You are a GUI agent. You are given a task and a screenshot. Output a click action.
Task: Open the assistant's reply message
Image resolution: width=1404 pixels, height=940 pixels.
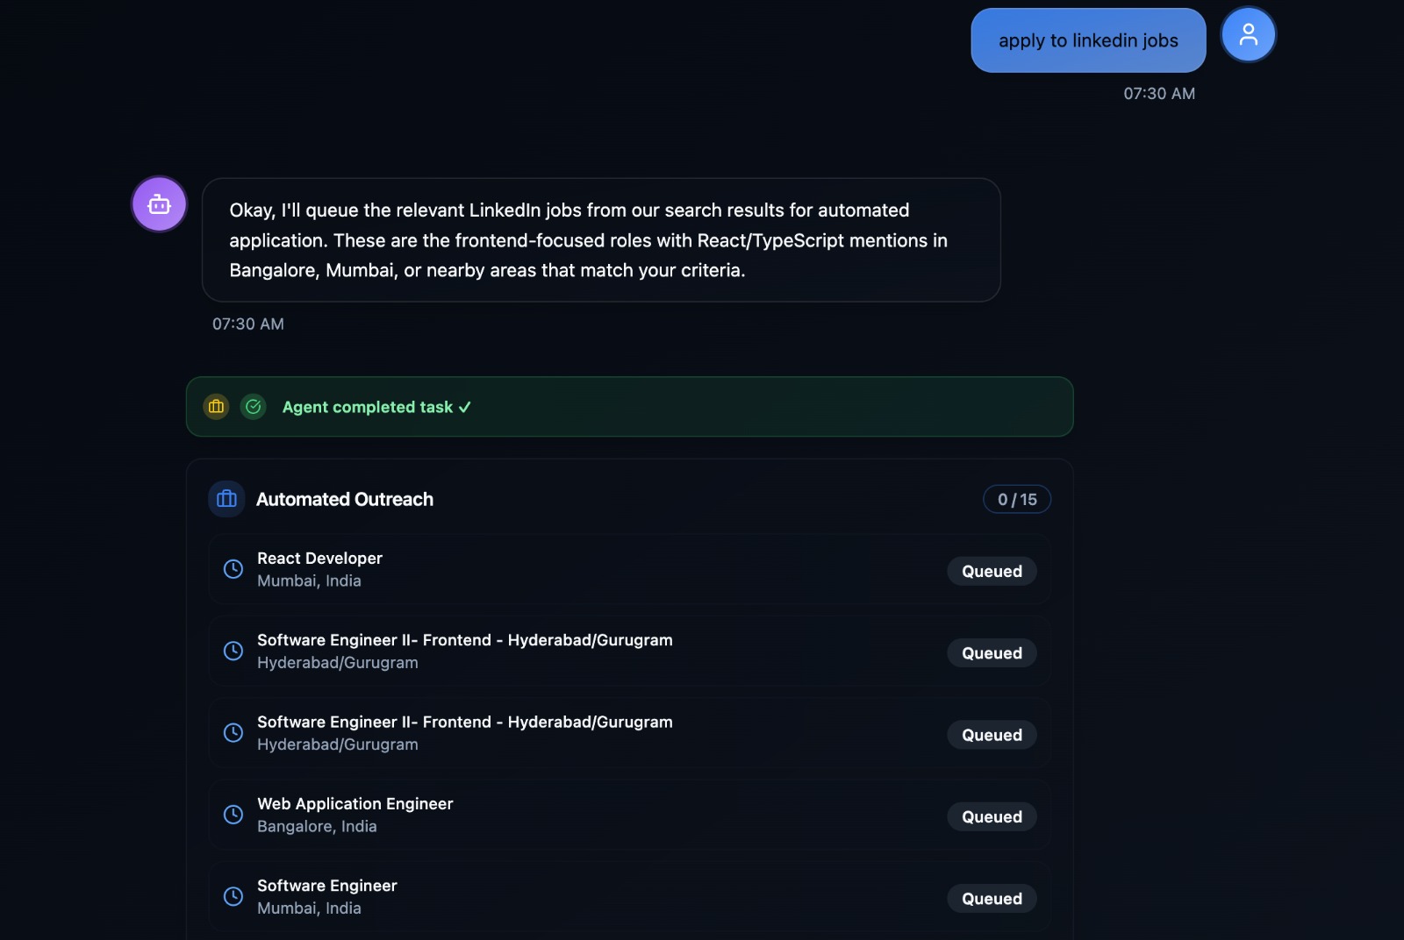[600, 239]
